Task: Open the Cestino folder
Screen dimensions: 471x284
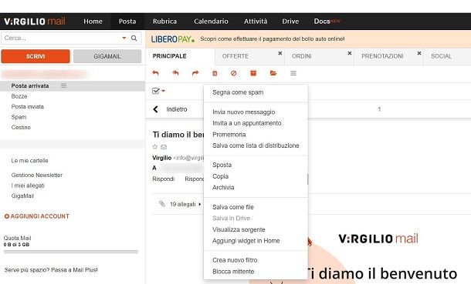Action: pos(21,127)
